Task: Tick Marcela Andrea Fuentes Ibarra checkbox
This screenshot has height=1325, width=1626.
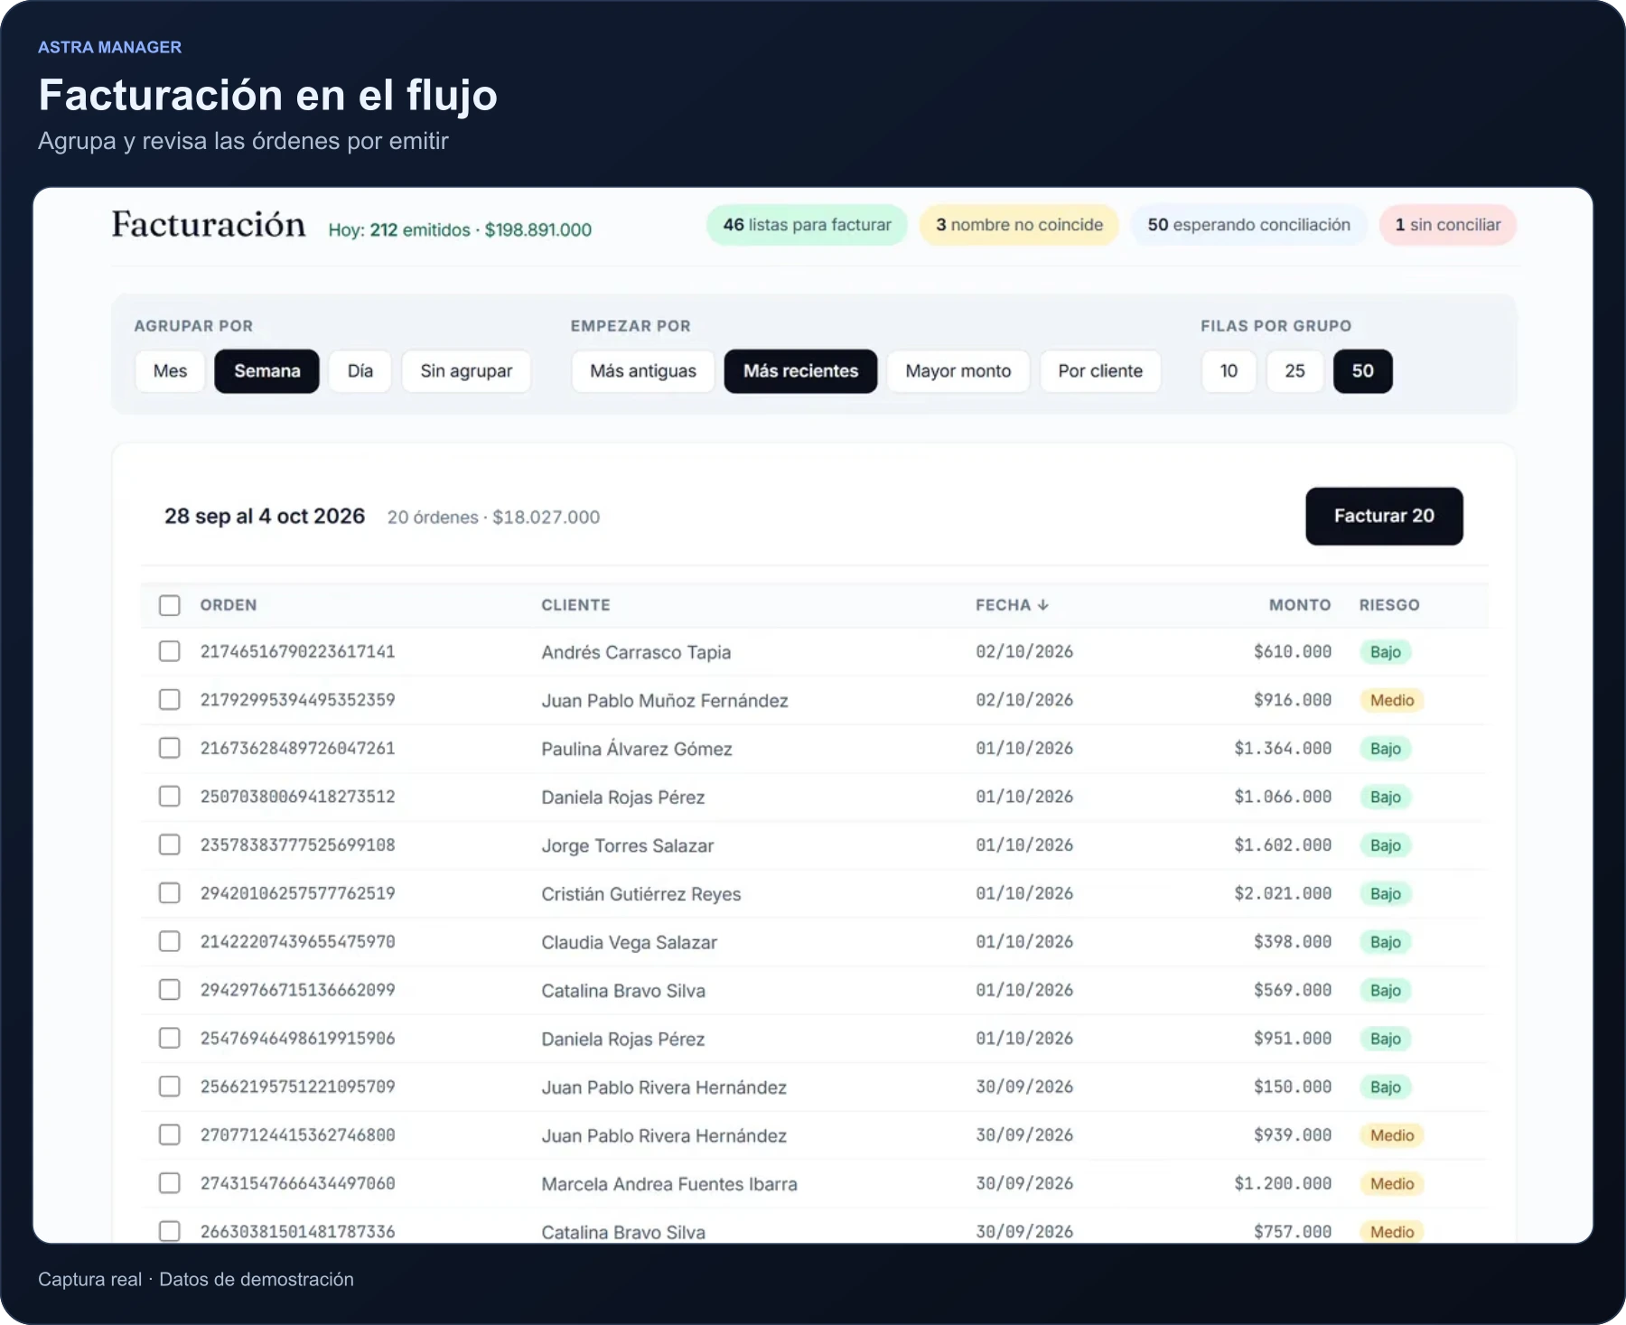Action: [170, 1183]
